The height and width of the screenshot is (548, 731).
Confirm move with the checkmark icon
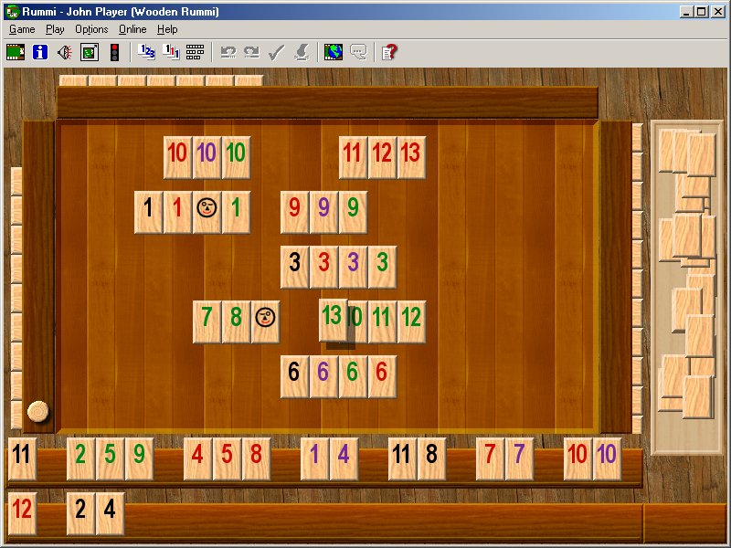coord(277,52)
